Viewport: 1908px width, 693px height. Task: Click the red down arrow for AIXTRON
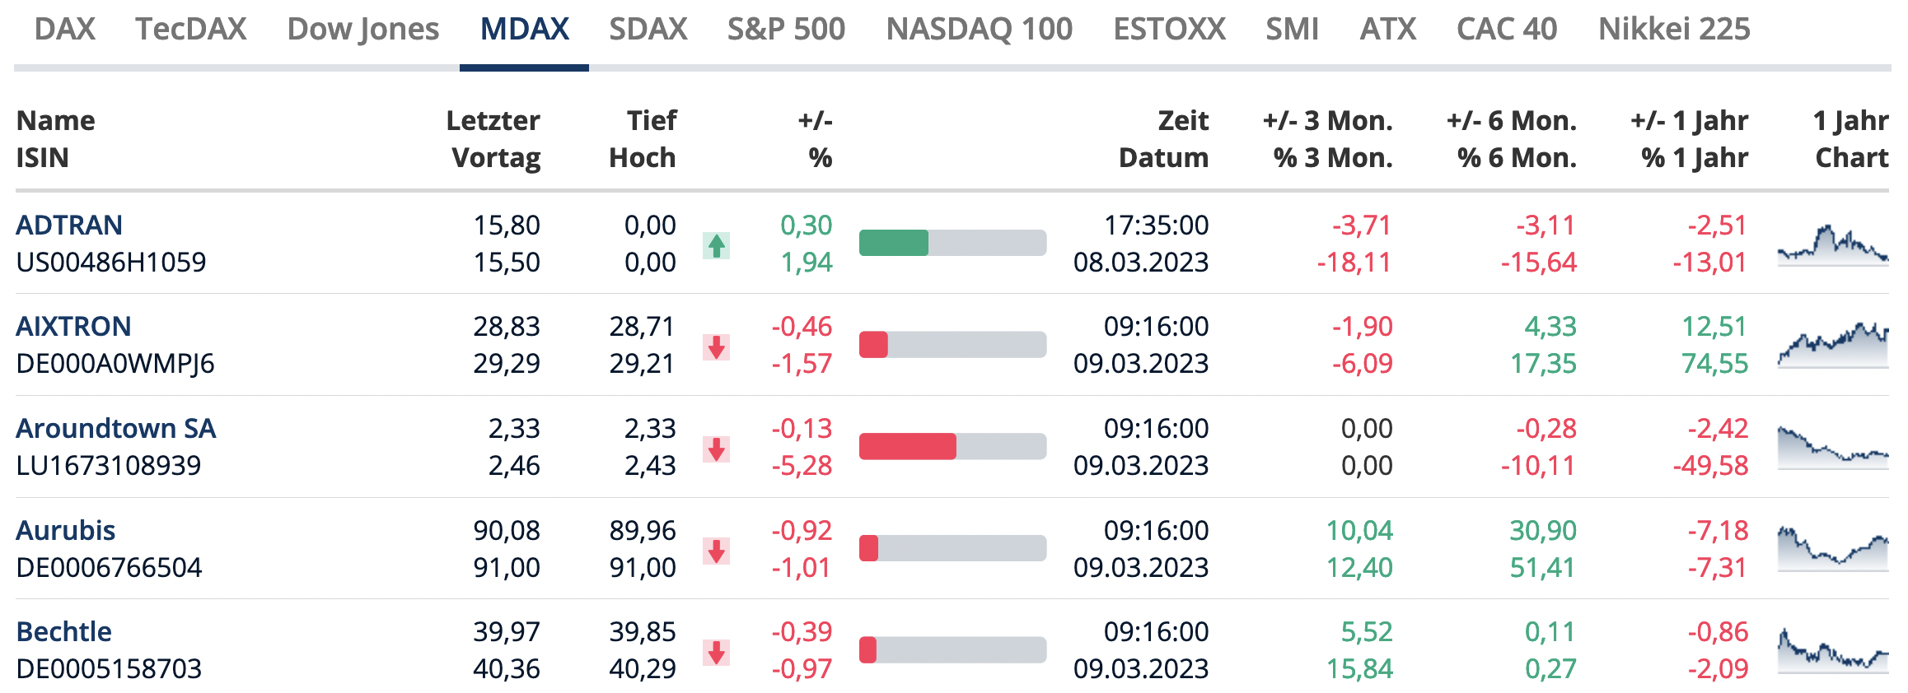pos(716,346)
